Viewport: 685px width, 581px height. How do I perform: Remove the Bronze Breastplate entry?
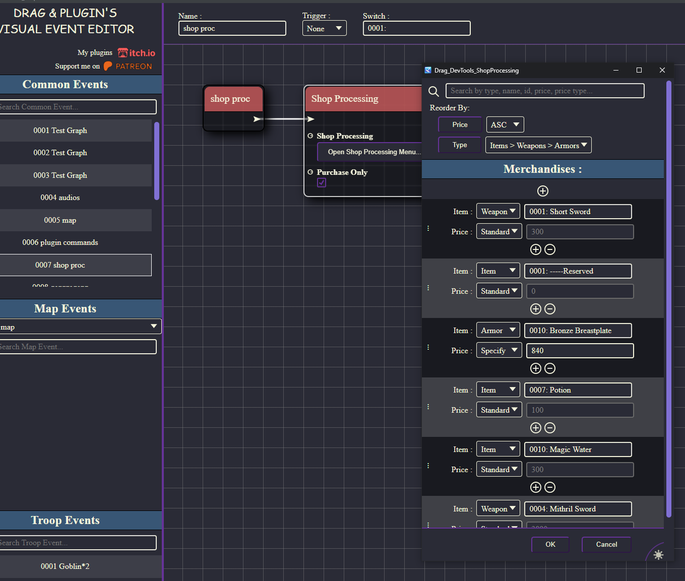tap(550, 368)
